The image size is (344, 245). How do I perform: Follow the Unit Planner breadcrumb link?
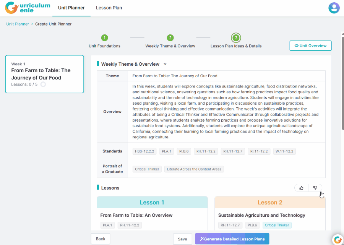pos(18,24)
